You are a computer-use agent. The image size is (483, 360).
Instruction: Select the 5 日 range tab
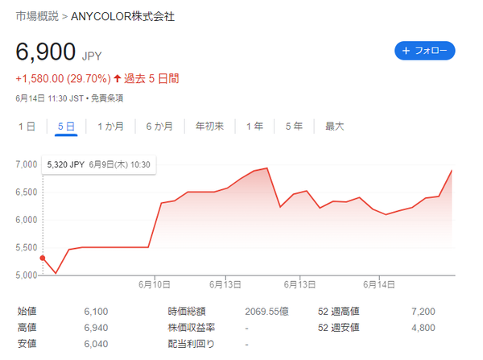[66, 126]
